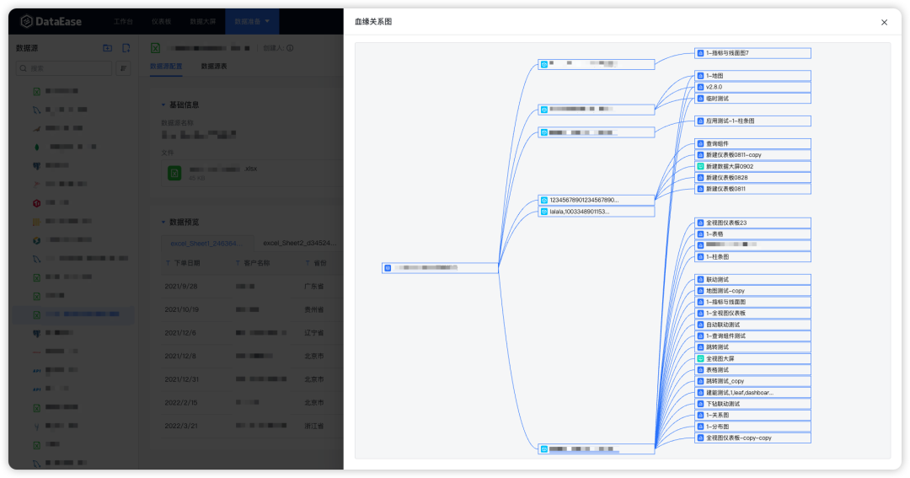Click the DataEase logo
This screenshot has width=910, height=478.
click(x=51, y=21)
